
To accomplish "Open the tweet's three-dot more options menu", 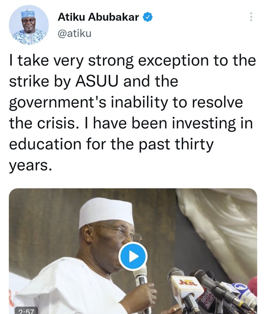I will pos(251,17).
